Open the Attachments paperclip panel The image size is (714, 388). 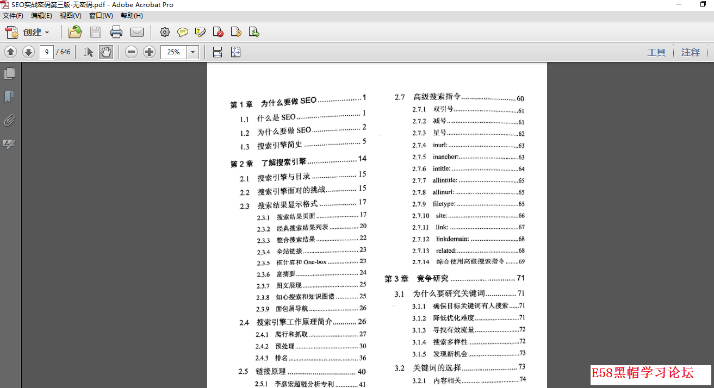coord(9,120)
